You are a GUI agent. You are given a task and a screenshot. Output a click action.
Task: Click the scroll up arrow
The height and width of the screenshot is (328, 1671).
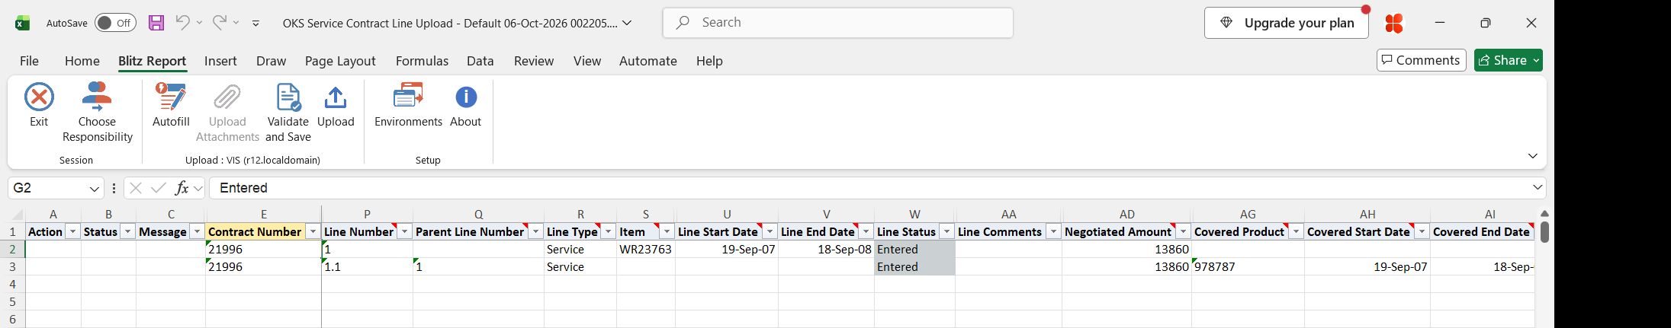[1544, 214]
